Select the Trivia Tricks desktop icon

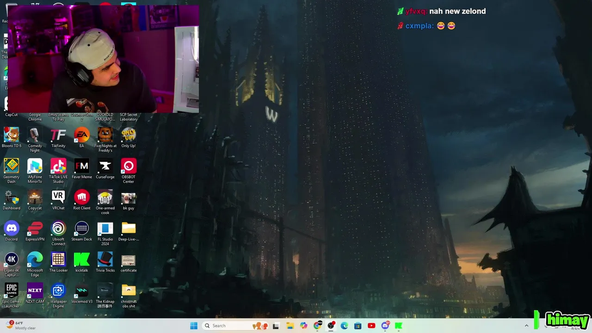105,262
